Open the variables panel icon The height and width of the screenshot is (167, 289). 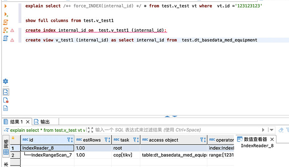(x=5, y=108)
